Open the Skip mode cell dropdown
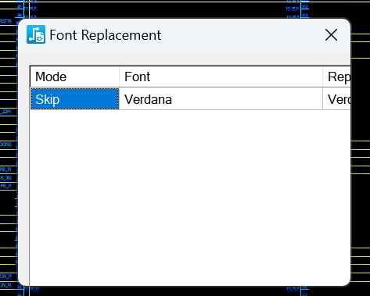This screenshot has width=370, height=296. (74, 99)
